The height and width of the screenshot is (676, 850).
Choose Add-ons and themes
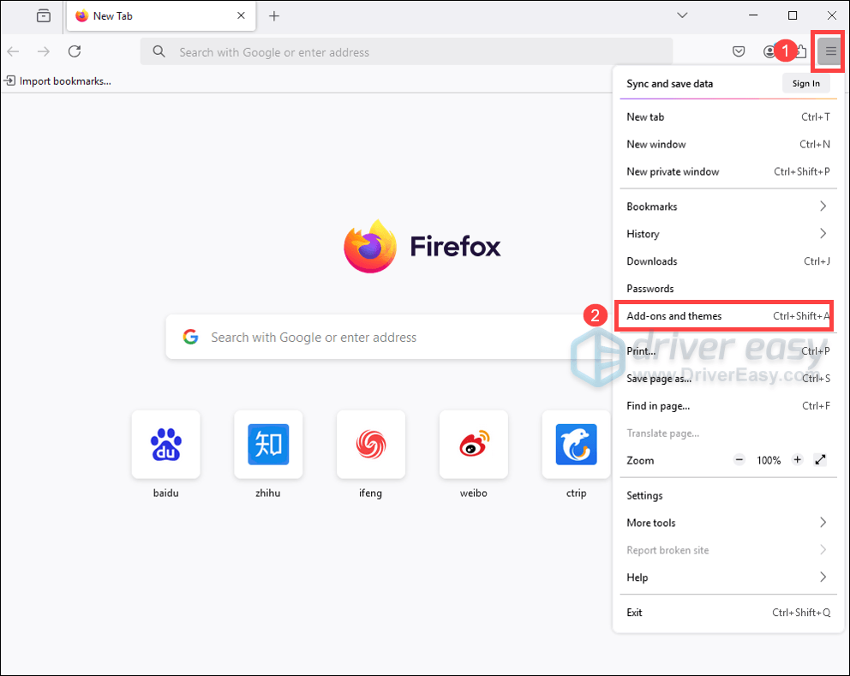click(x=728, y=316)
